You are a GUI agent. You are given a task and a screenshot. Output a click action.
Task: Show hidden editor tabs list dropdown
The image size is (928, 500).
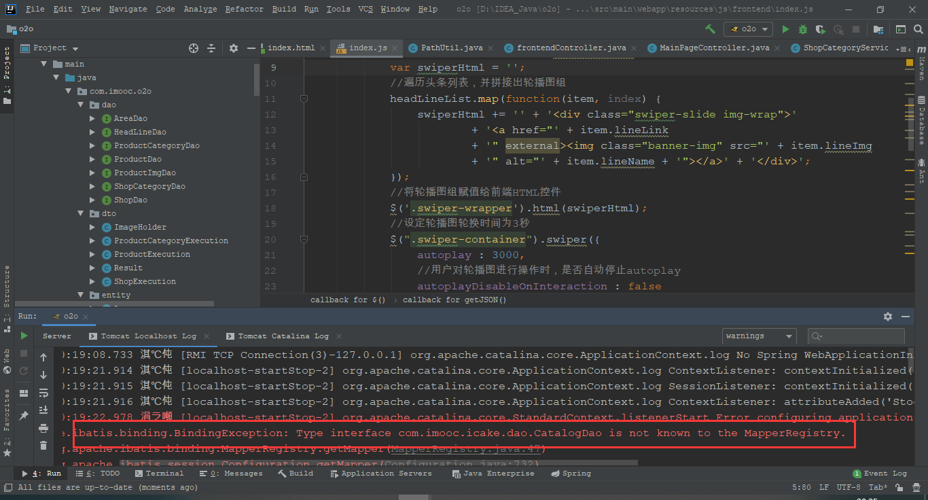[904, 48]
